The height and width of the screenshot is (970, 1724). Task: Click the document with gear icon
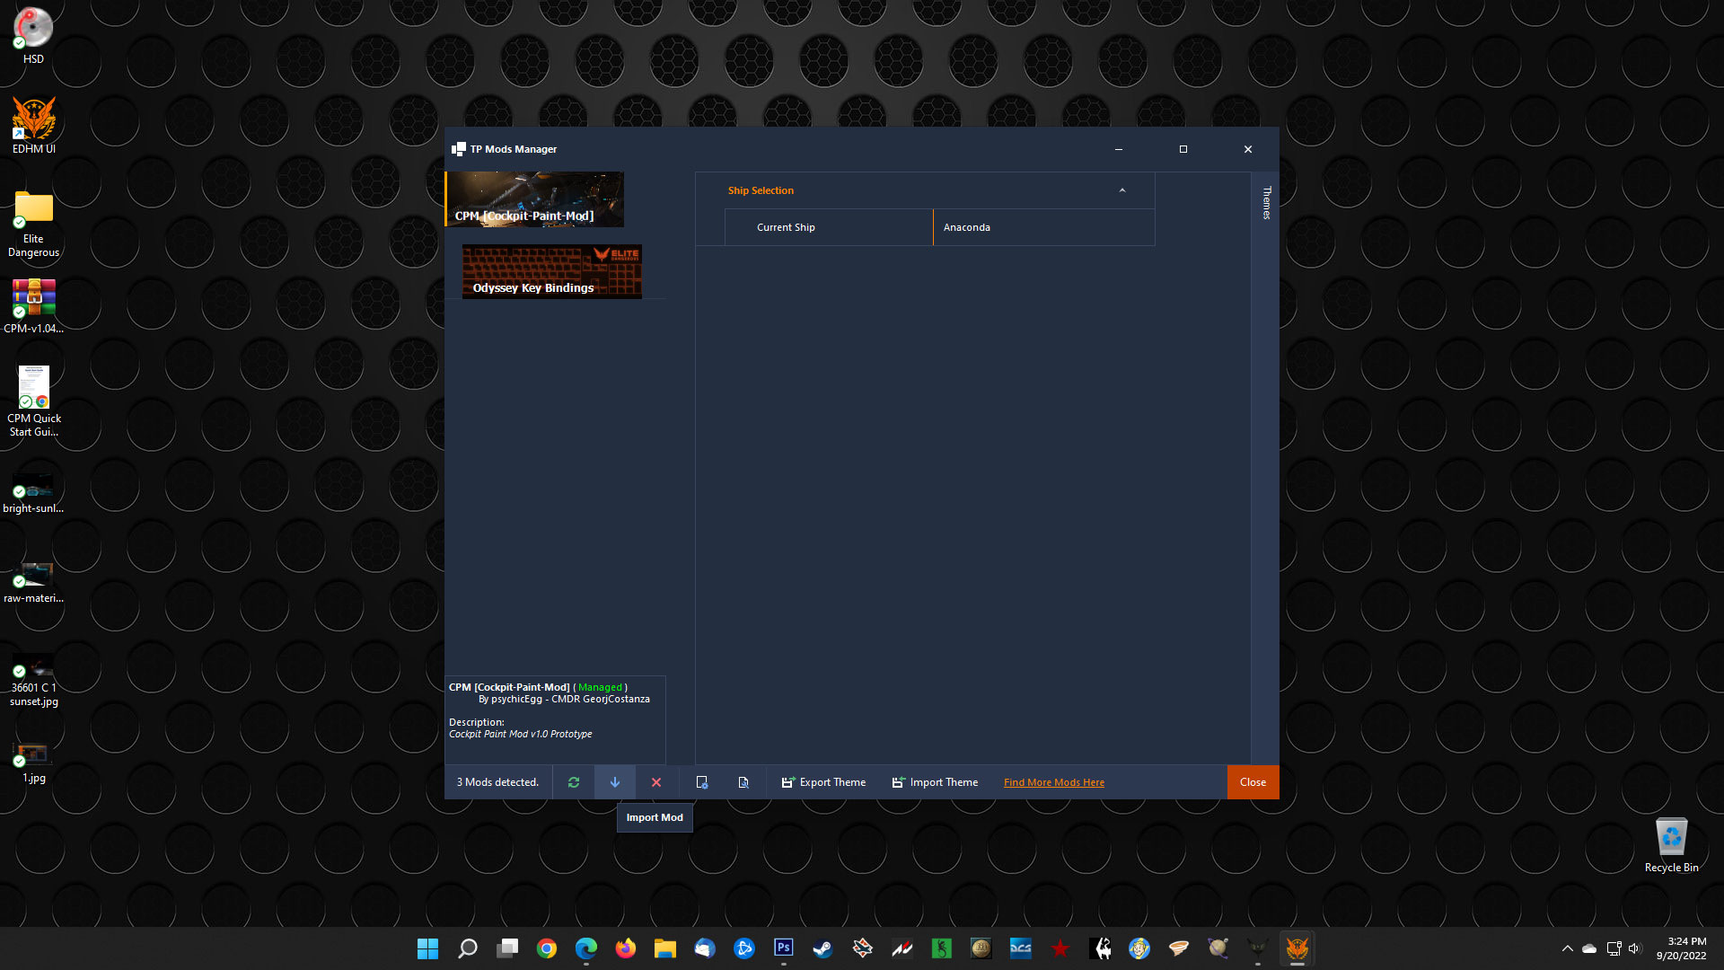tap(702, 782)
